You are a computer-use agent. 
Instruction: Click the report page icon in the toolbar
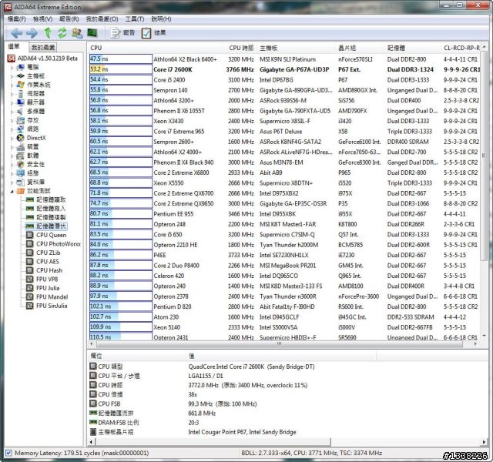click(x=116, y=32)
